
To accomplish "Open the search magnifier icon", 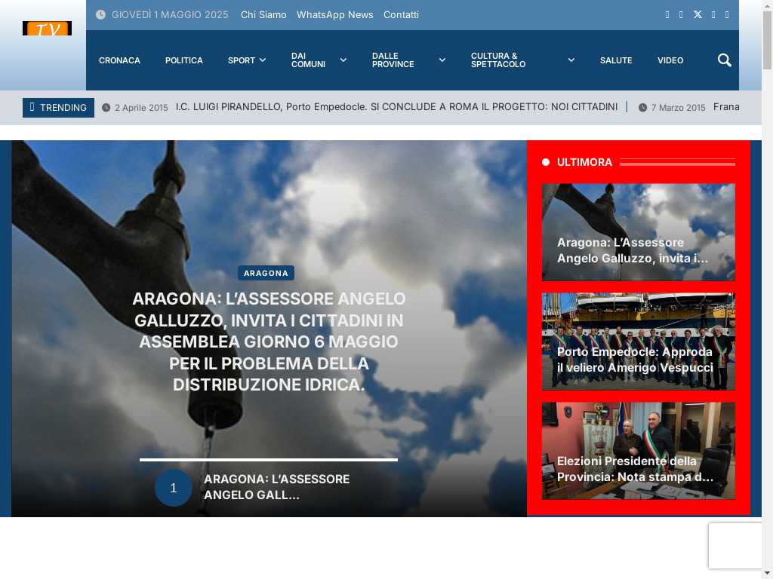I will [724, 60].
